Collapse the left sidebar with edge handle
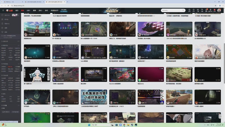 point(21,68)
